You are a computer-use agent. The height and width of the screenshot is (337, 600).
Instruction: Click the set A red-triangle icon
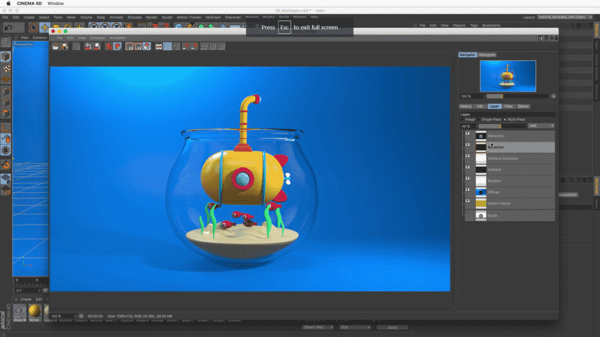tap(186, 47)
